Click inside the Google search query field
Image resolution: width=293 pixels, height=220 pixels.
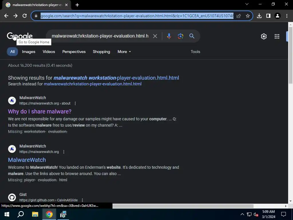[100, 36]
